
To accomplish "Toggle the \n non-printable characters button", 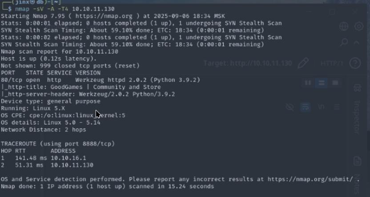I will pos(321,107).
